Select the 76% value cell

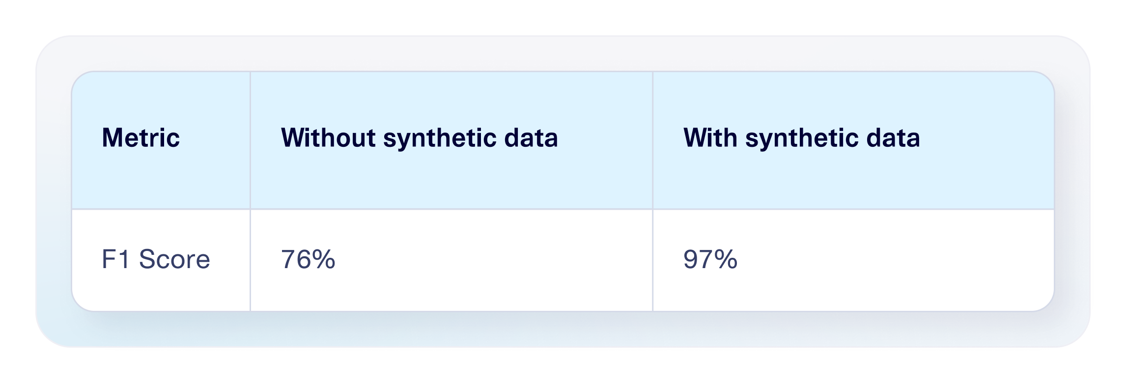tap(308, 259)
